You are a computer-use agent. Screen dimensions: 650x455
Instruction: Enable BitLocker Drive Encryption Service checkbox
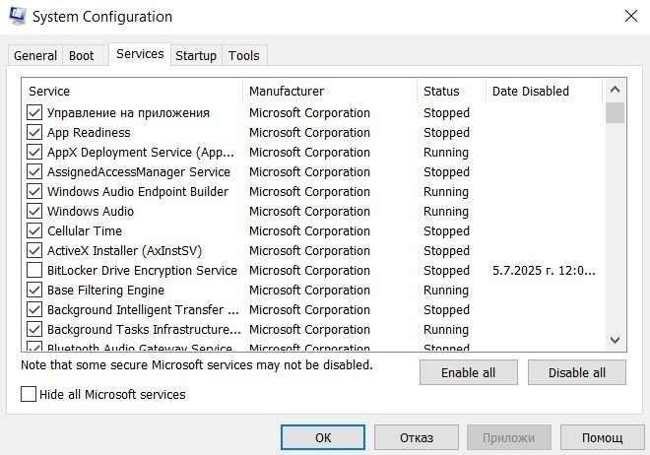click(34, 270)
